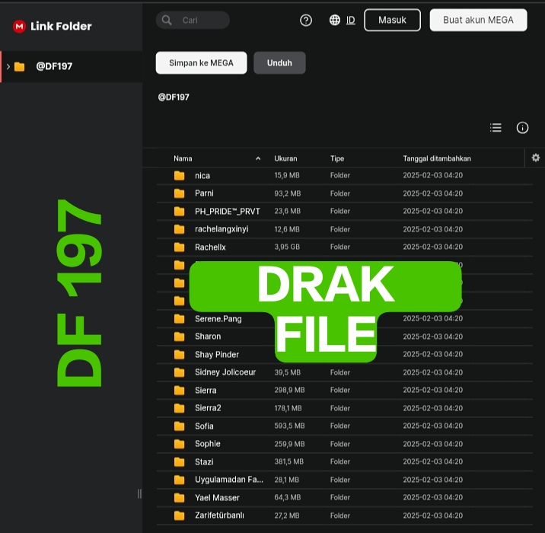The width and height of the screenshot is (545, 533).
Task: Click folder icon of Sophie row
Action: pos(180,444)
